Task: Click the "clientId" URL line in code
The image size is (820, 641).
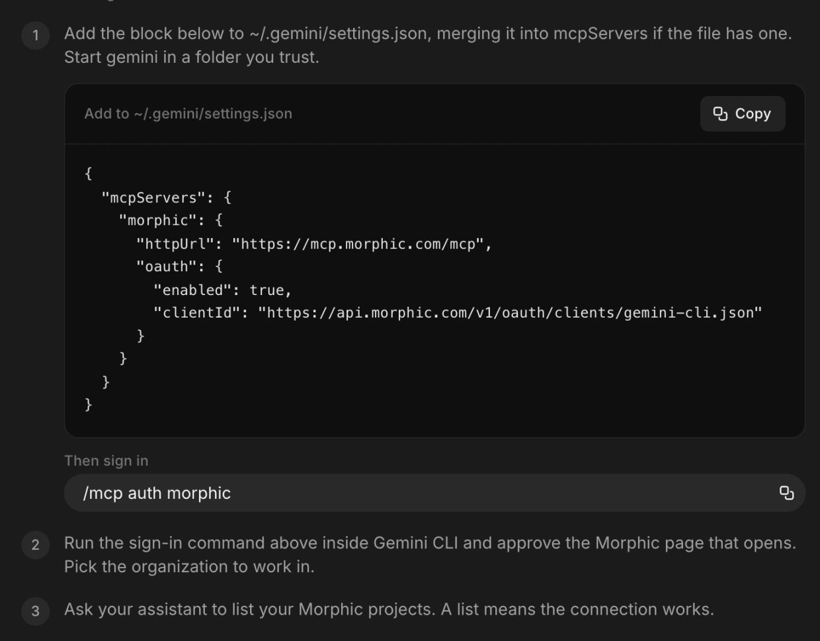Action: (458, 312)
